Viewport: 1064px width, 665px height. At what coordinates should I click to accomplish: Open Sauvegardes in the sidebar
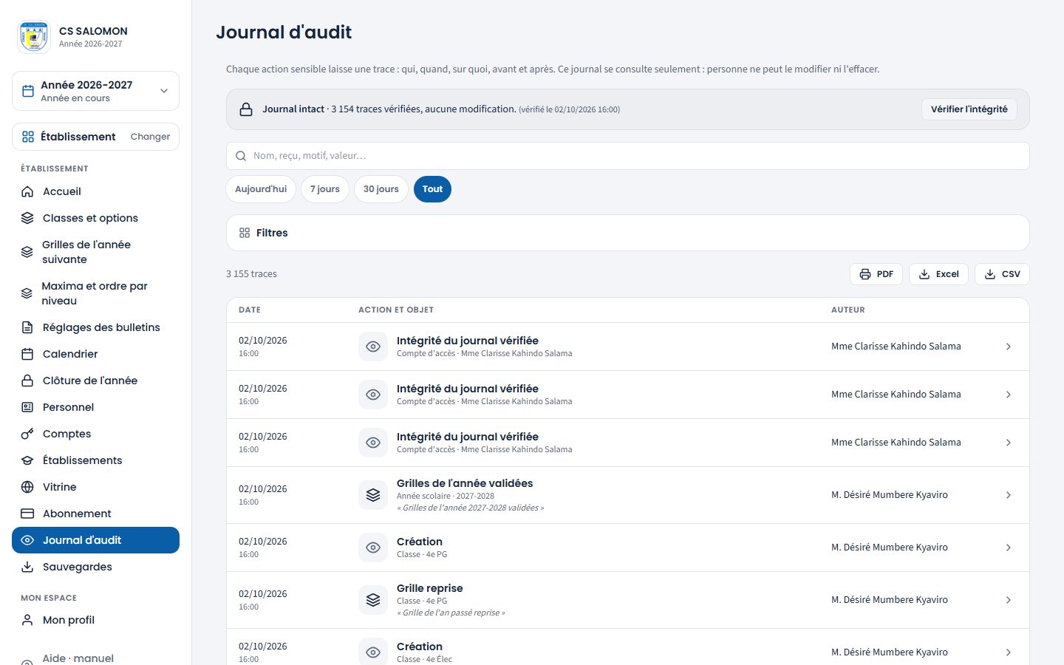pyautogui.click(x=95, y=567)
